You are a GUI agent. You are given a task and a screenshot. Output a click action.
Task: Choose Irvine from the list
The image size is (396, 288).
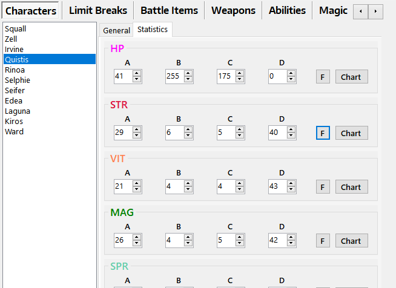coord(50,49)
